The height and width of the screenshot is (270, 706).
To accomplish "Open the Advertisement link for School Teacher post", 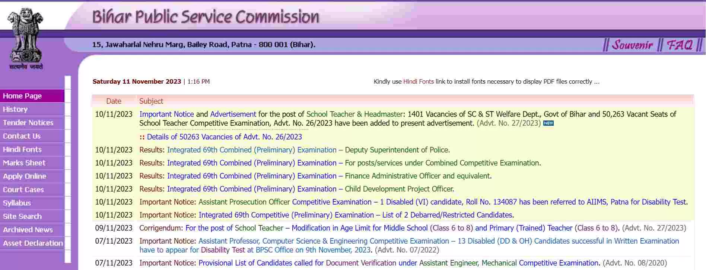I will tap(233, 114).
